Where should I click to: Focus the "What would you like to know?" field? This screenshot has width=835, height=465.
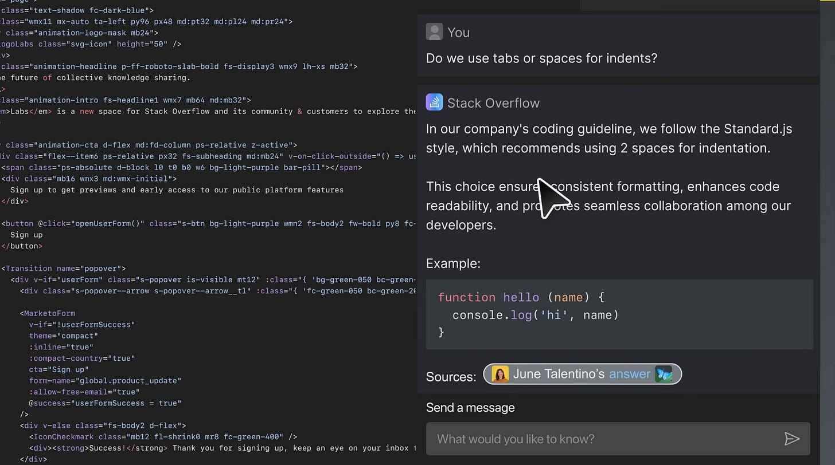tap(602, 439)
